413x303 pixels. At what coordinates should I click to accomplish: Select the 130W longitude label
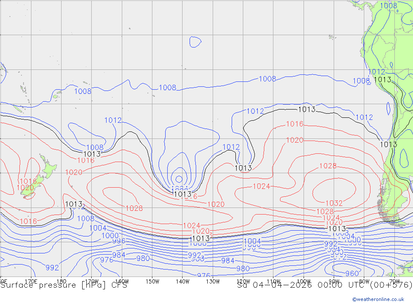point(213,282)
